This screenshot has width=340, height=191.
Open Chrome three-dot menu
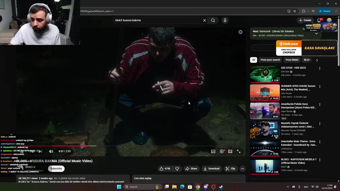tap(336, 11)
